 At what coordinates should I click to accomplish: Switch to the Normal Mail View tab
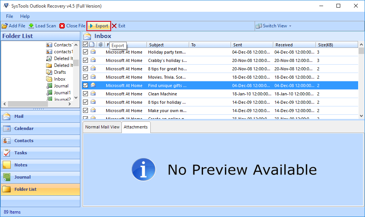pos(102,127)
